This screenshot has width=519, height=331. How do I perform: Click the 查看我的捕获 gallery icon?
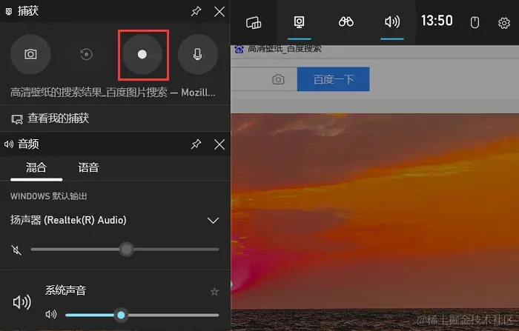point(17,119)
